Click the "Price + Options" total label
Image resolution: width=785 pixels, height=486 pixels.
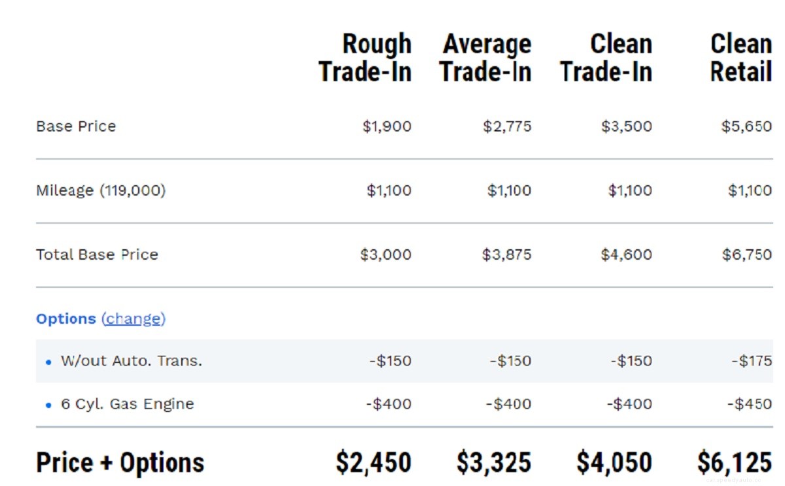[x=120, y=462]
